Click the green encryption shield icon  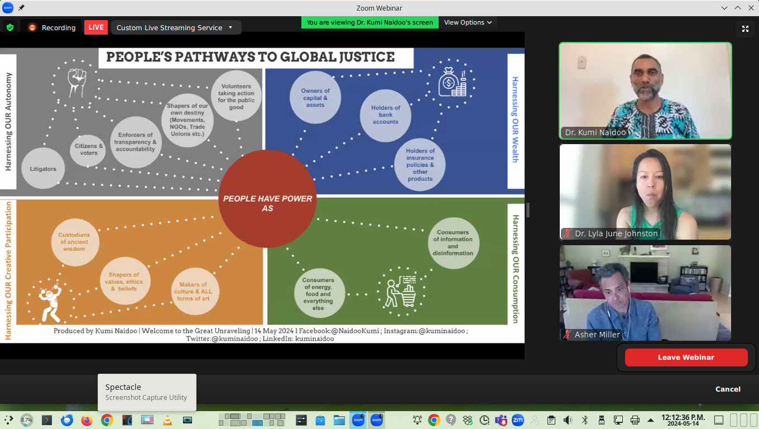pos(10,27)
